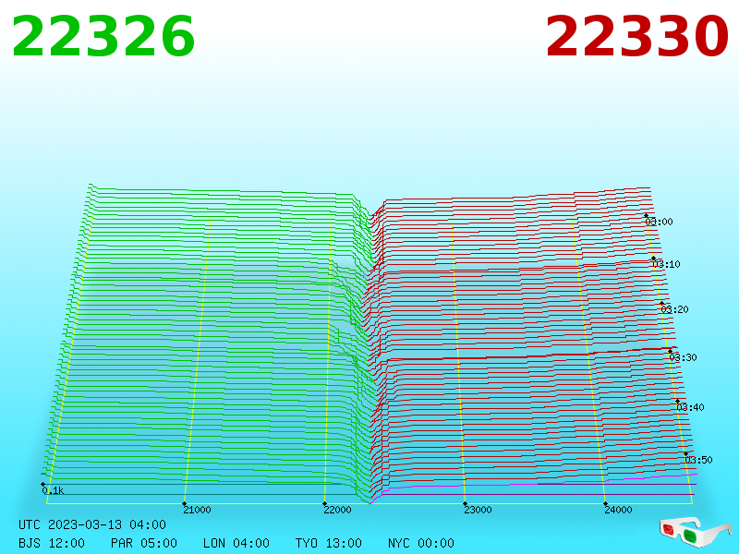Select the 03:40 time axis marker
Viewport: 739px width, 554px height.
pos(690,407)
